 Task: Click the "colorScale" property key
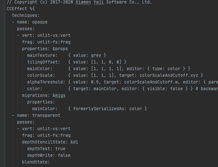click(40, 75)
